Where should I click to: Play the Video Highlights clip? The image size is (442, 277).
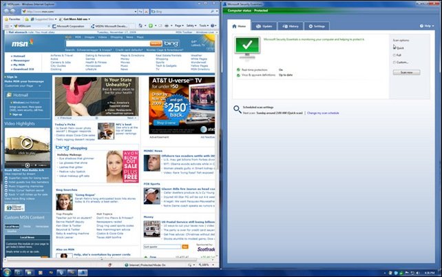point(27,143)
